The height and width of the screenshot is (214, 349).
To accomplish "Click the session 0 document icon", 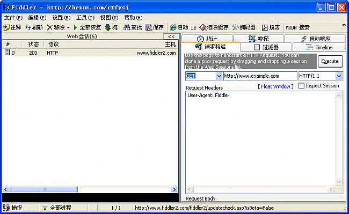I will click(x=8, y=53).
